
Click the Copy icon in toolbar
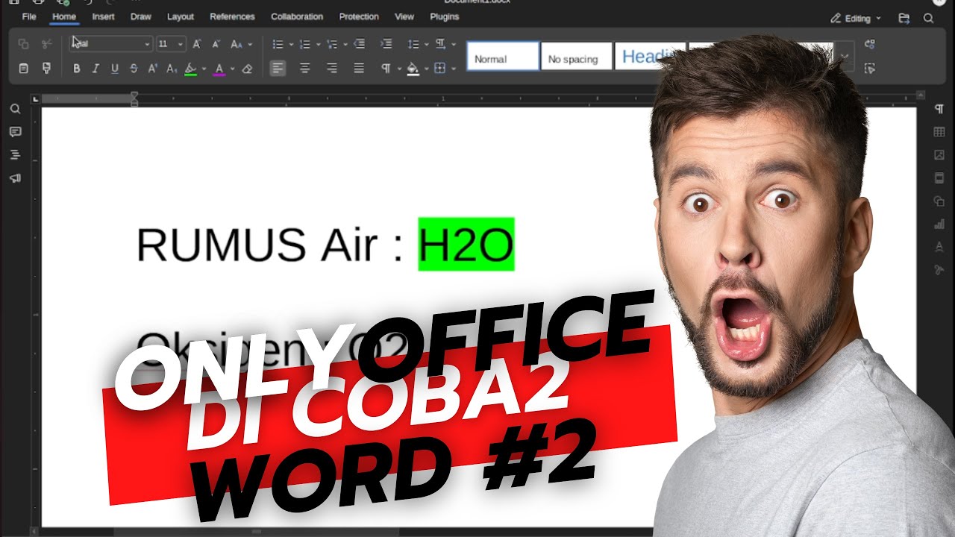(x=23, y=44)
